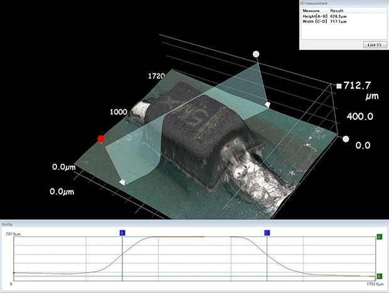Click the 1720 axis label
This screenshot has height=294, width=389.
(x=157, y=76)
